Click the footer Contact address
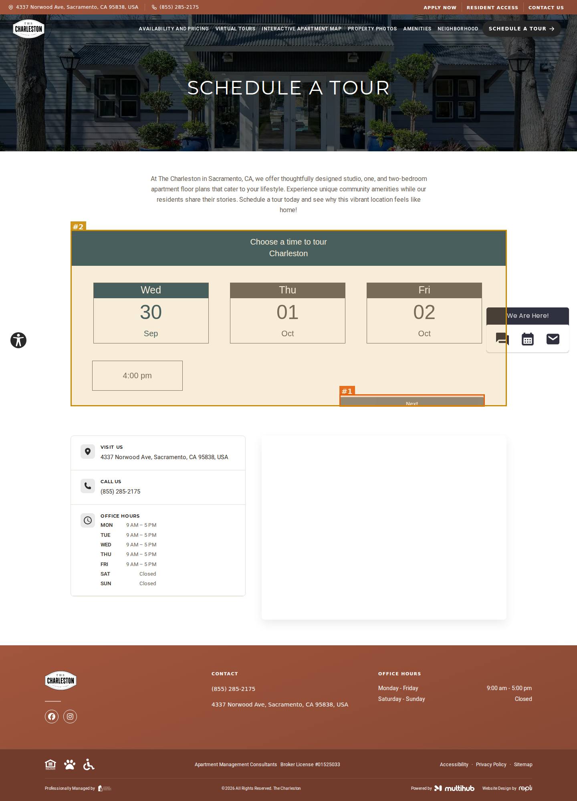577x801 pixels. tap(280, 705)
